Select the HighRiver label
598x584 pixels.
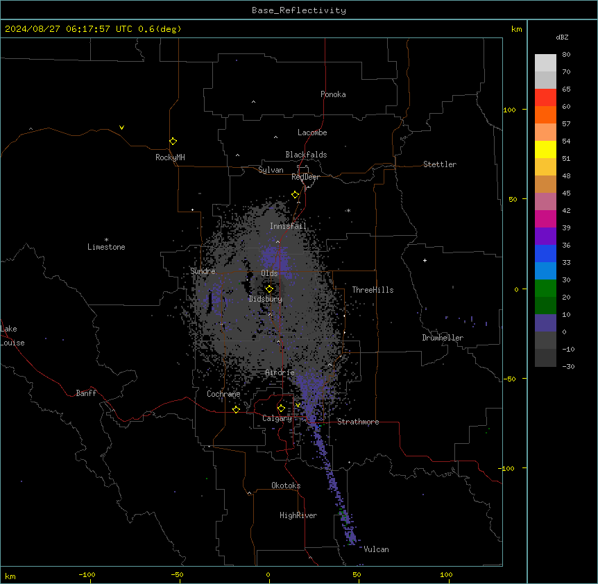(298, 515)
